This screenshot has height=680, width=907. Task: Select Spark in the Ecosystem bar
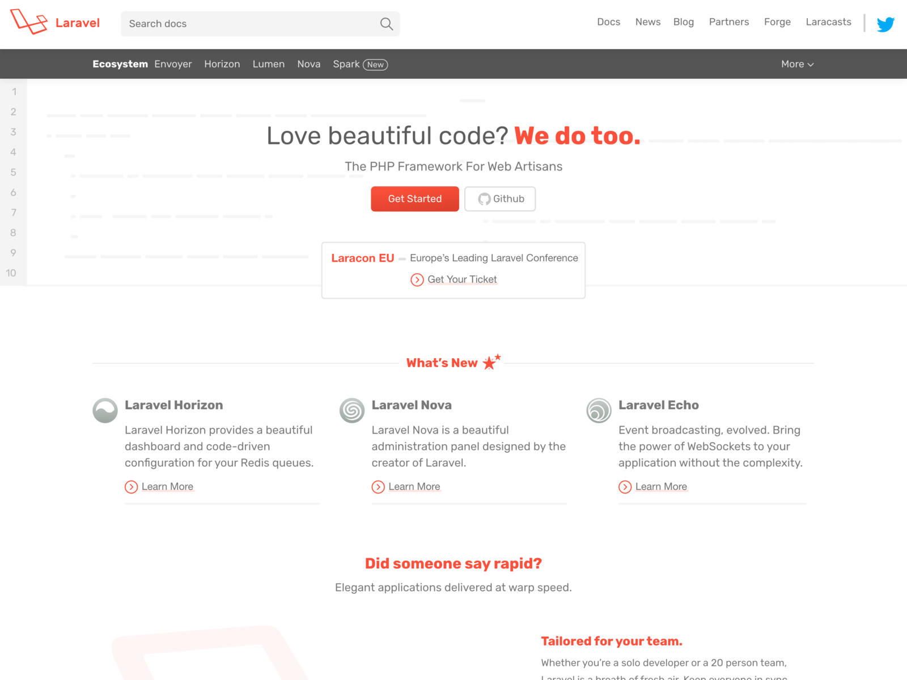point(346,64)
